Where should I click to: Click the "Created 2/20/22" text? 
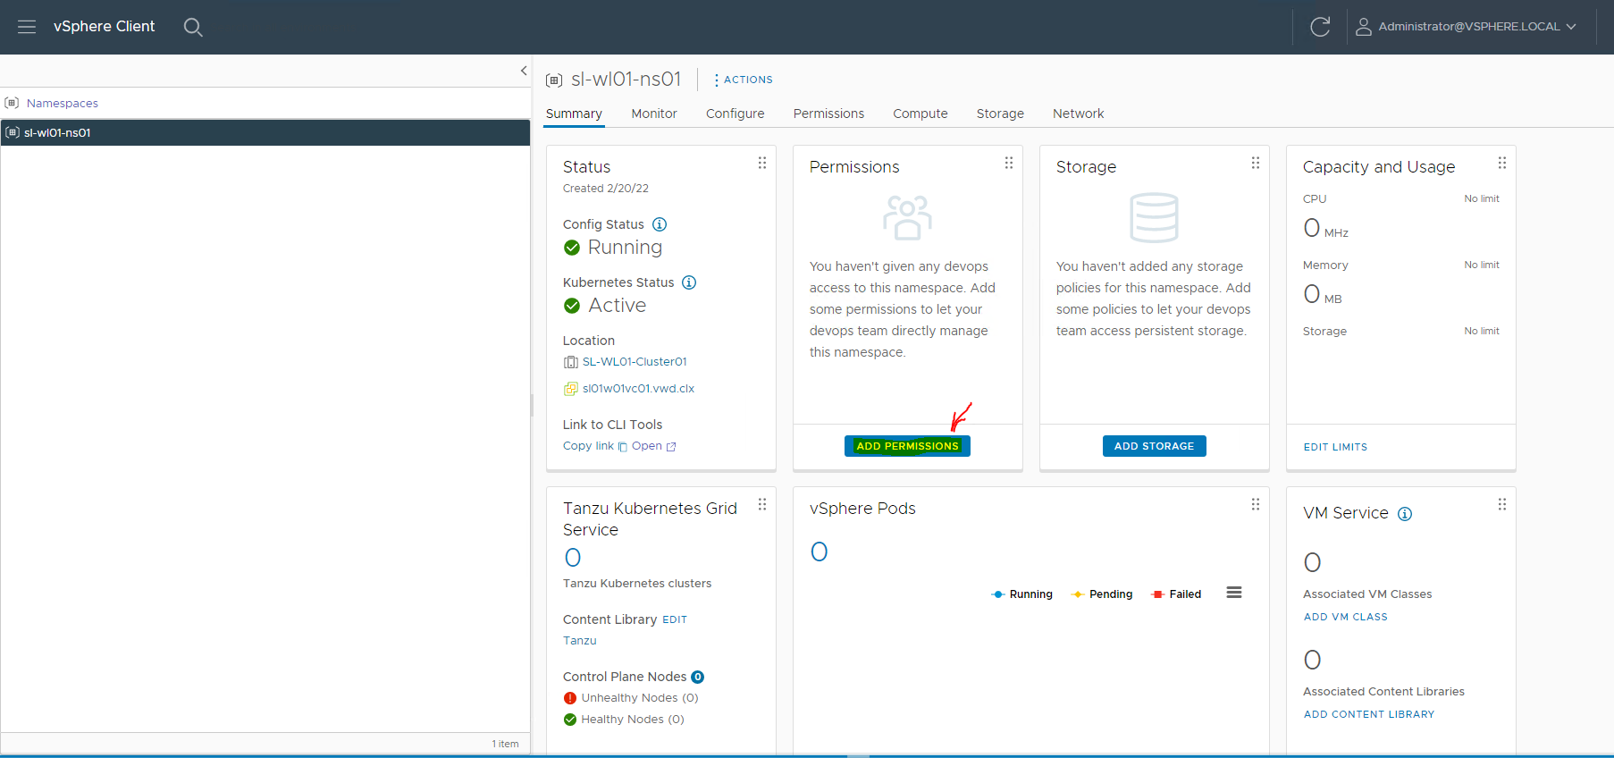(606, 189)
